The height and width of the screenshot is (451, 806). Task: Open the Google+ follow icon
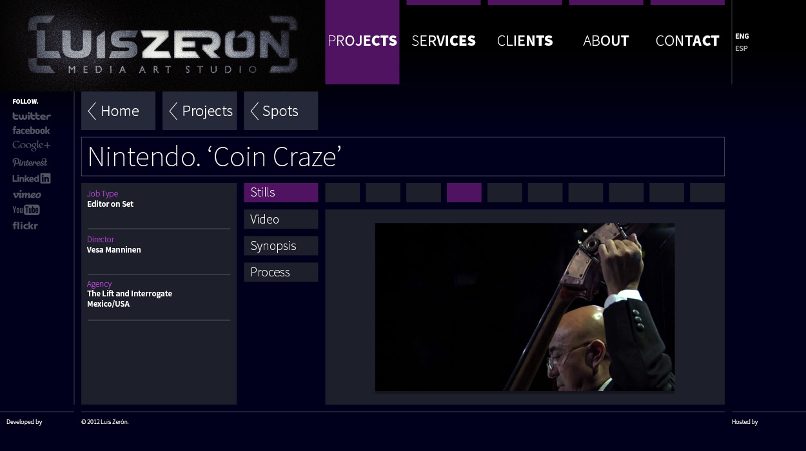31,145
